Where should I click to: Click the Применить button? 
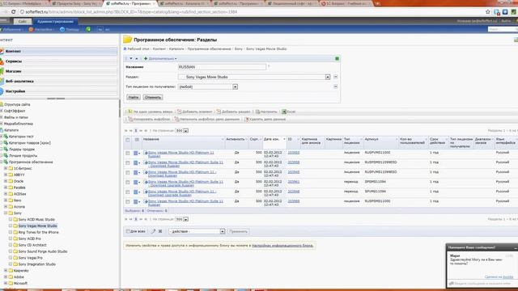point(238,231)
